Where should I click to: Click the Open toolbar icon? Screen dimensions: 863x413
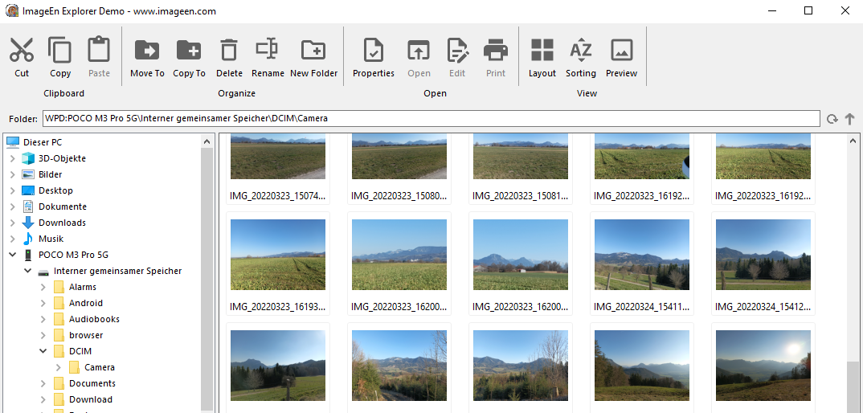pyautogui.click(x=419, y=50)
